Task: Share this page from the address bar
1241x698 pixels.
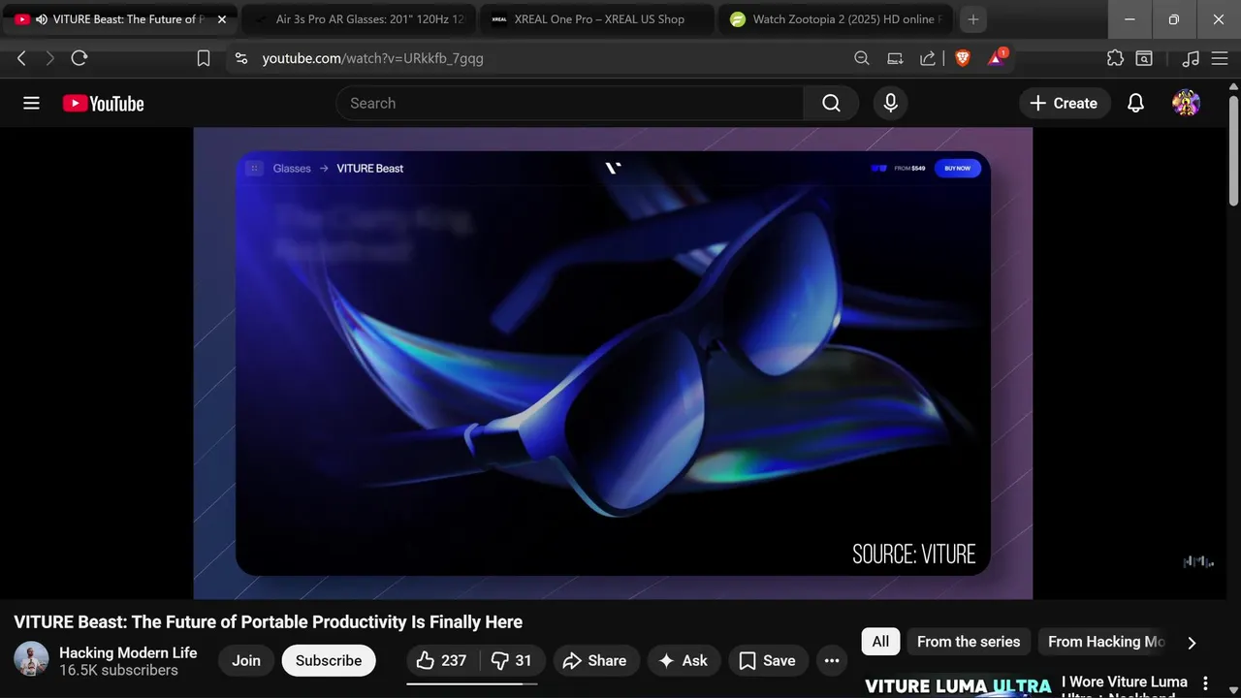Action: [928, 58]
